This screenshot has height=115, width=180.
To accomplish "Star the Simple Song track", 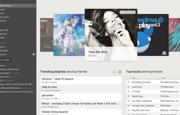I will point(128,96).
